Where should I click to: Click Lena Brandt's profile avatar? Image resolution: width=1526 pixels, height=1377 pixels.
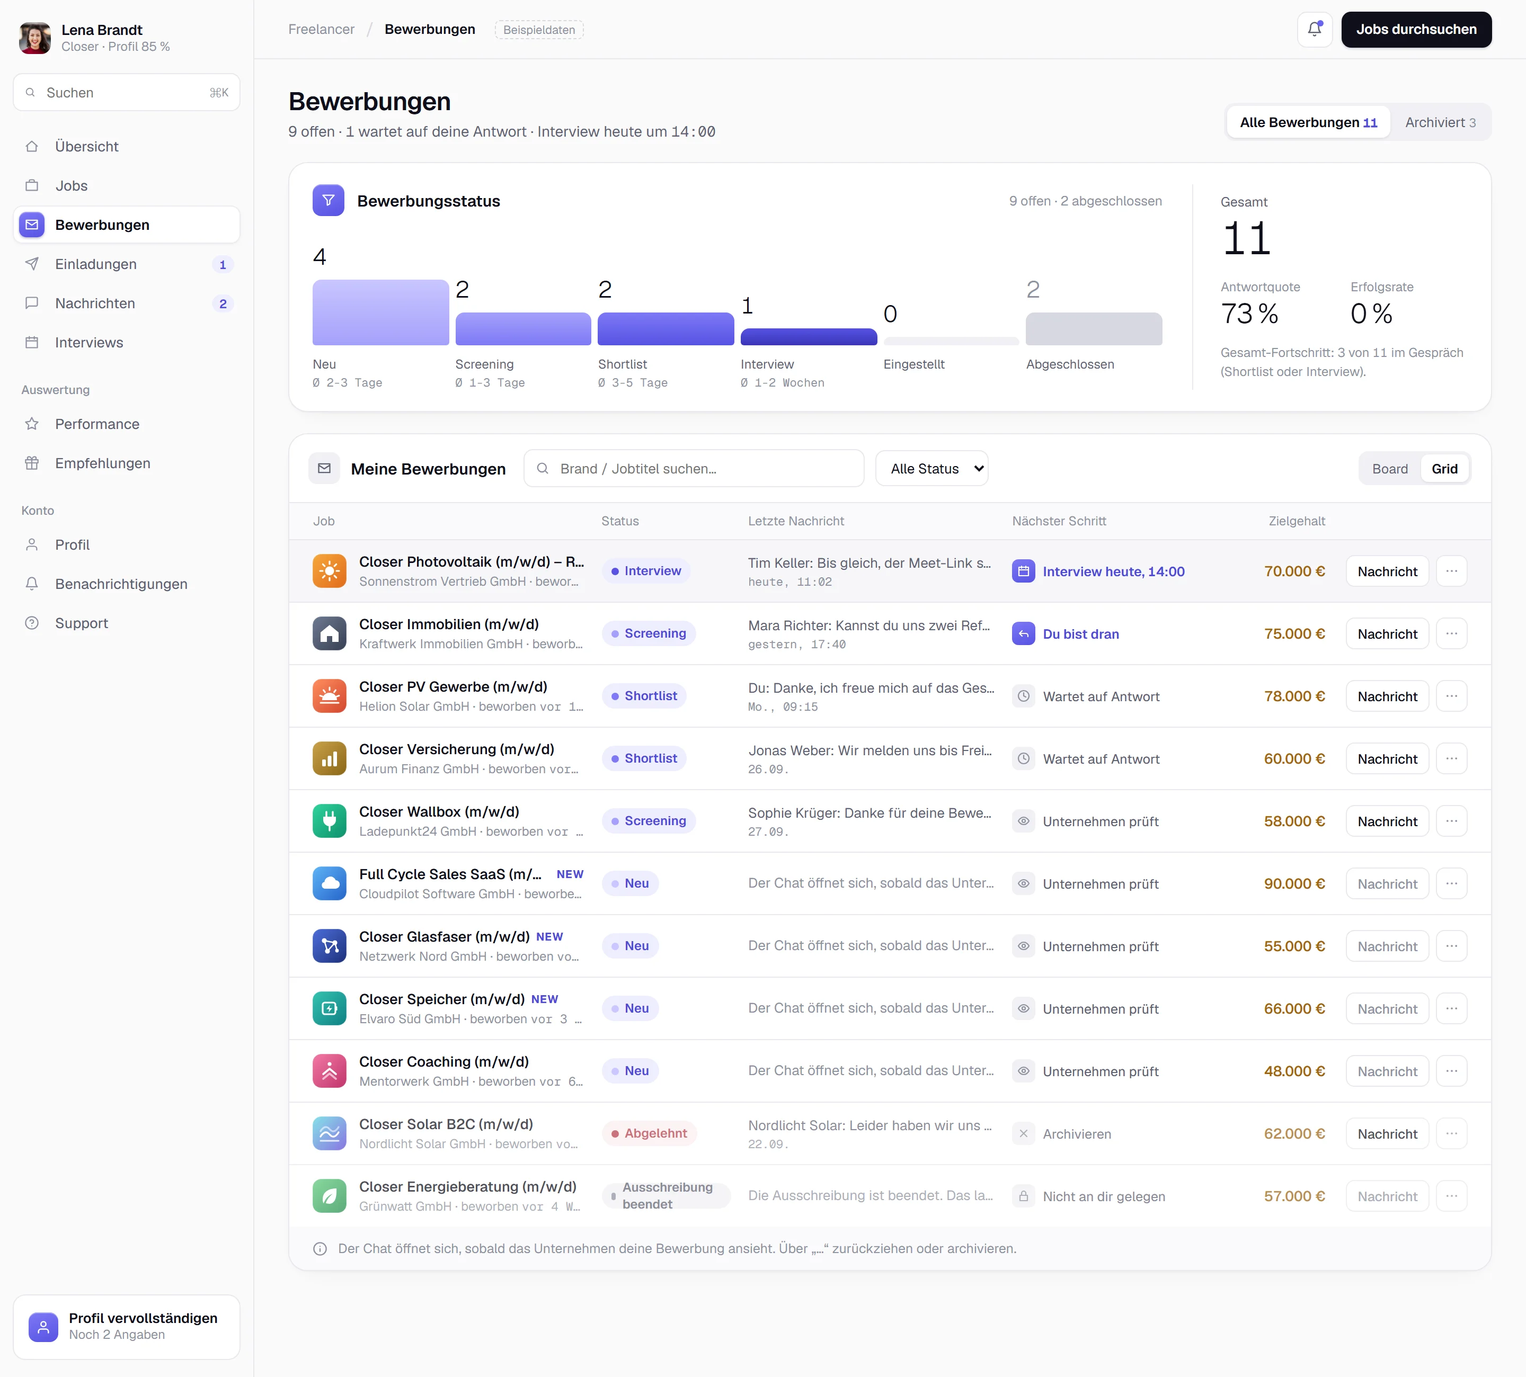35,38
